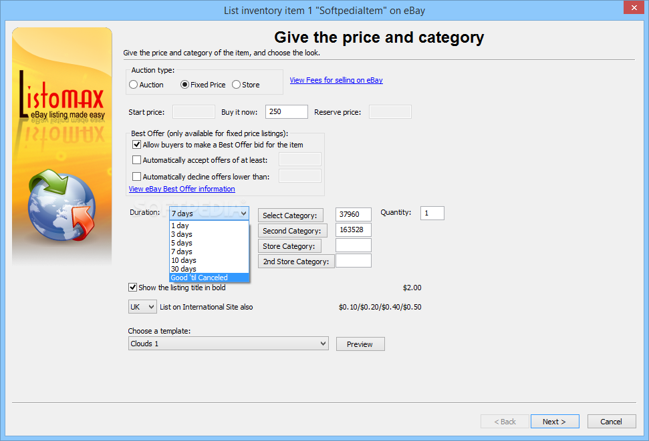The height and width of the screenshot is (441, 649).
Task: Click the auto-decline offer amount field
Action: [x=300, y=175]
